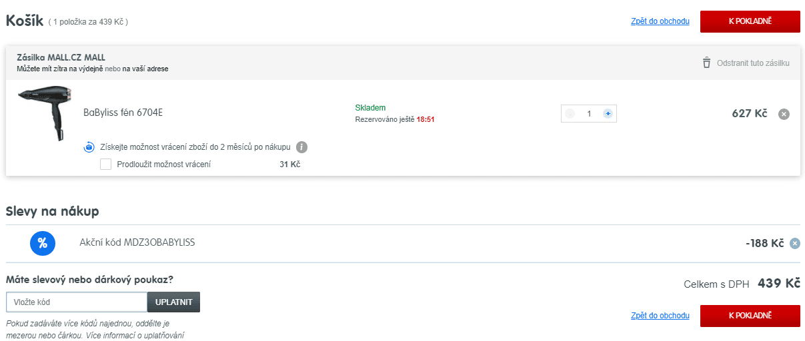Open the BaByliss fén 6704E product name
This screenshot has width=805, height=341.
123,113
